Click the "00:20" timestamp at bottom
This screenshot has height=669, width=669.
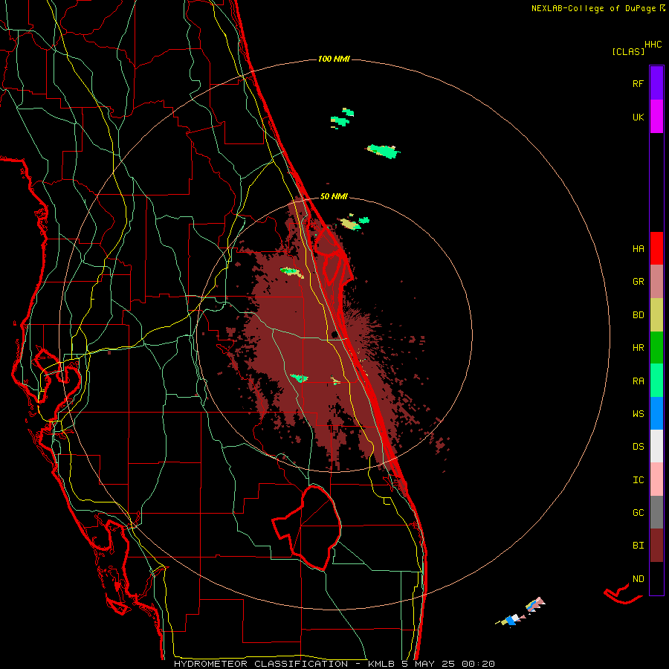click(x=478, y=664)
